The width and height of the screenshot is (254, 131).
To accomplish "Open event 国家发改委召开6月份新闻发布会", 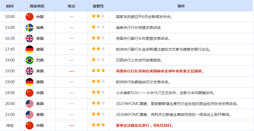I will point(144,17).
